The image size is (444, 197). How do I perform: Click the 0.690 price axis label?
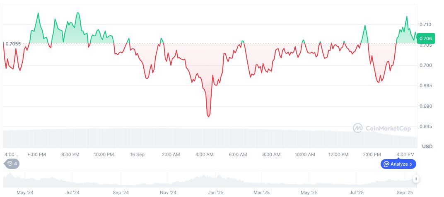click(425, 106)
